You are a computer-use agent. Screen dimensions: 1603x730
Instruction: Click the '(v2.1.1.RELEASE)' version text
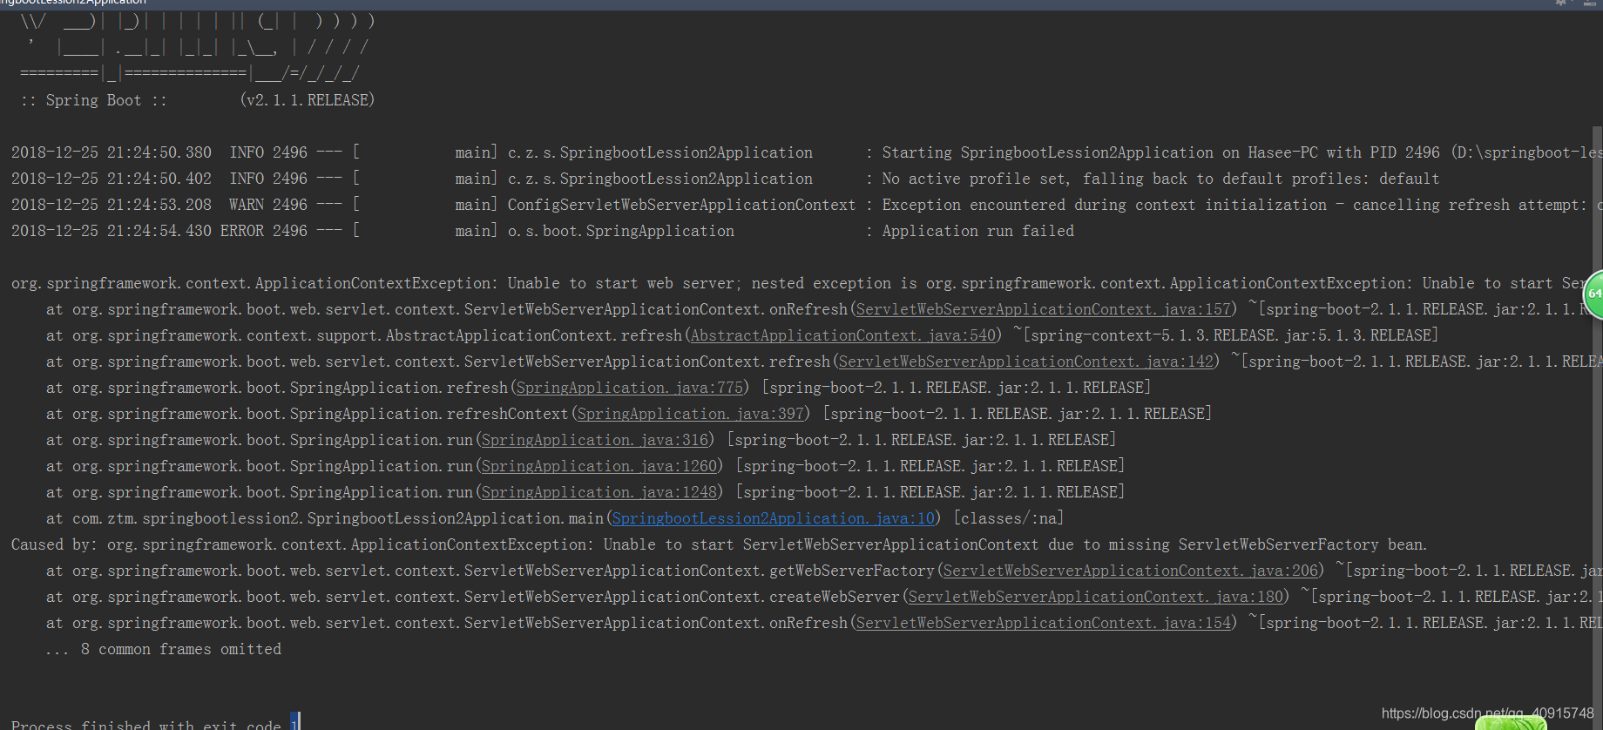pyautogui.click(x=307, y=100)
